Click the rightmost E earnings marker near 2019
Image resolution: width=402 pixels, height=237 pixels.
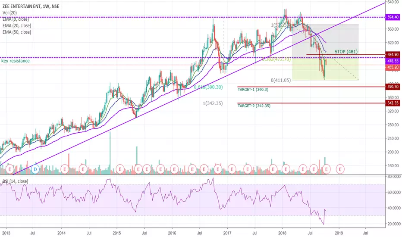pos(340,169)
